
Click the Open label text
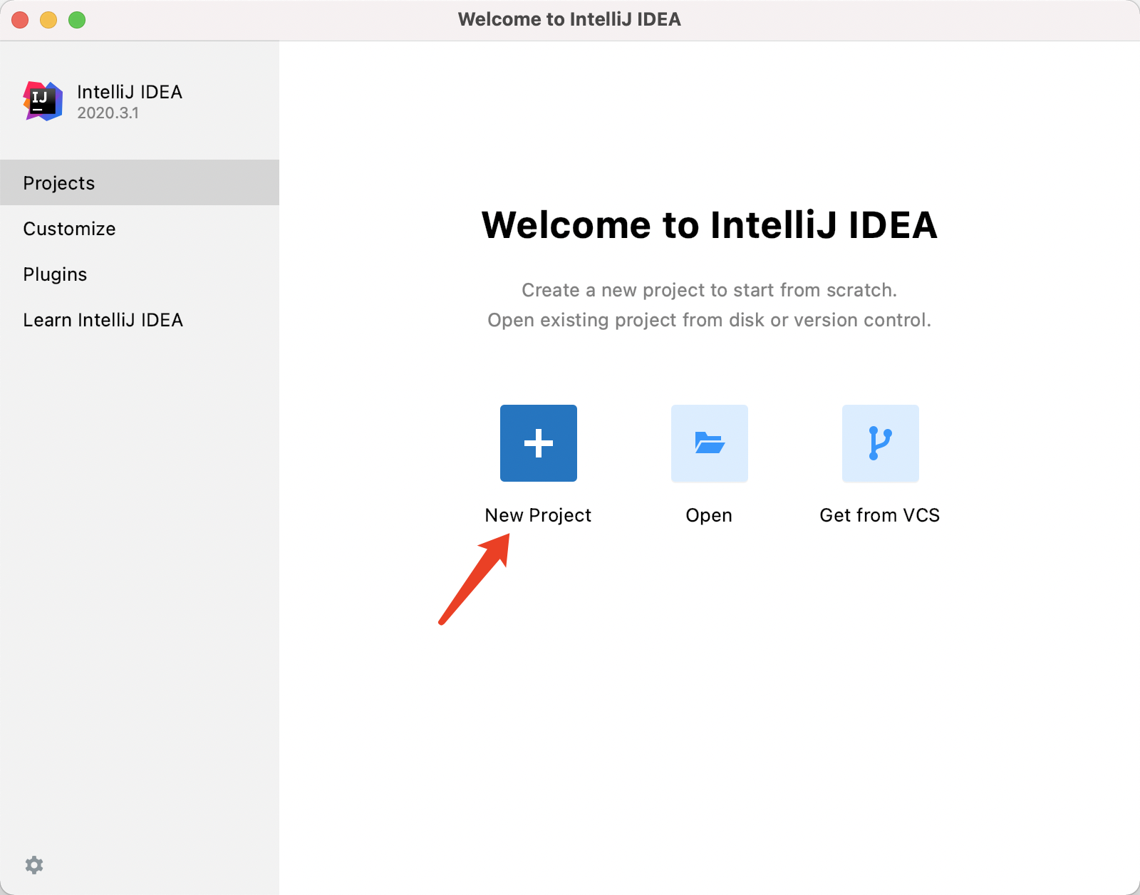click(x=709, y=515)
